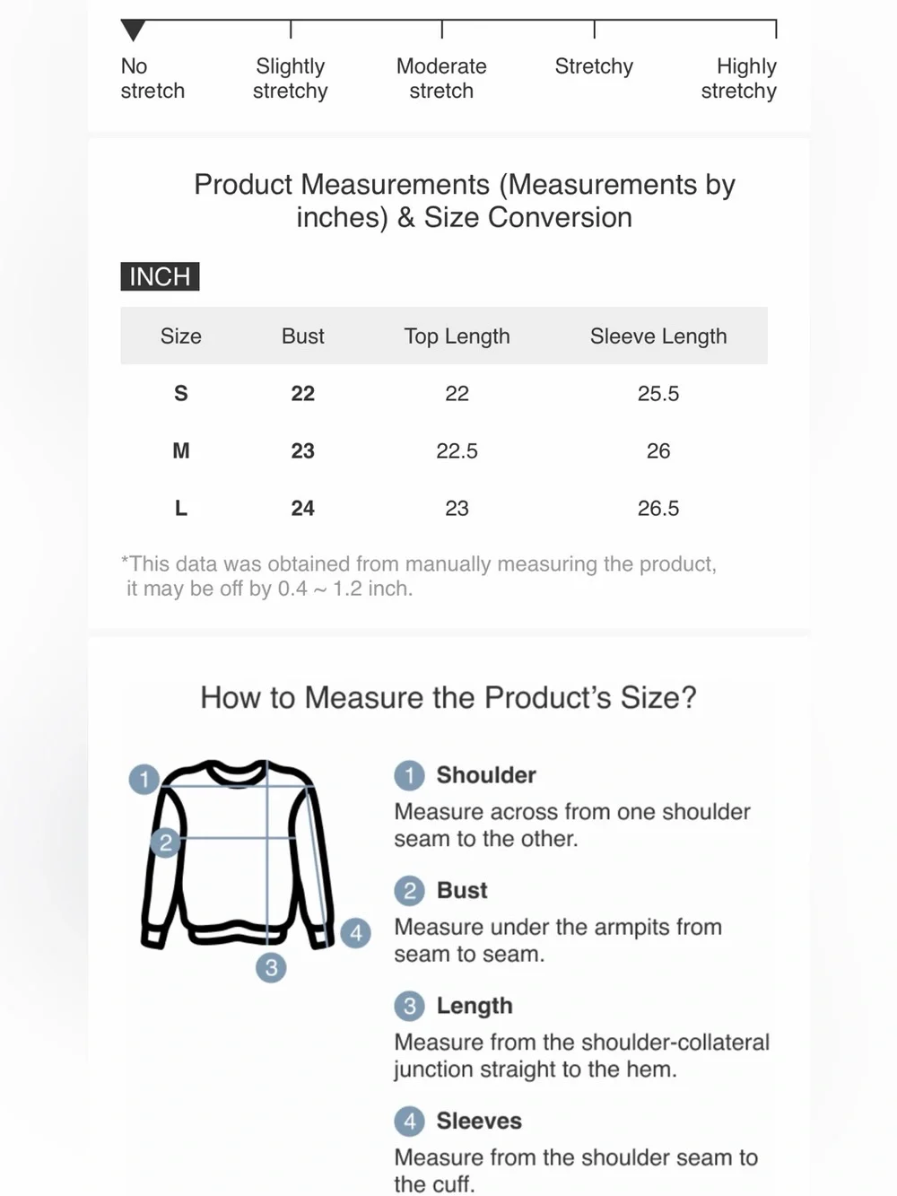Click the length marker 3 below sweater
This screenshot has height=1196, width=897.
tap(271, 967)
